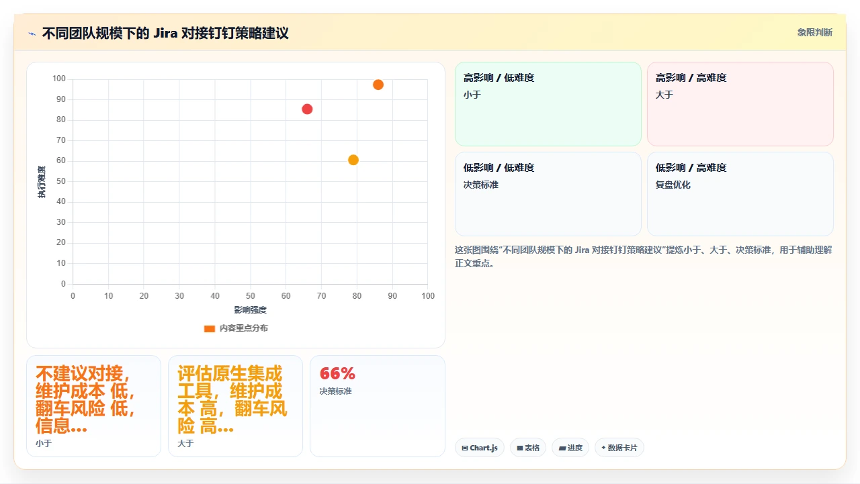860x484 pixels.
Task: Click 大于 text in pink quadrant card
Action: (x=664, y=95)
